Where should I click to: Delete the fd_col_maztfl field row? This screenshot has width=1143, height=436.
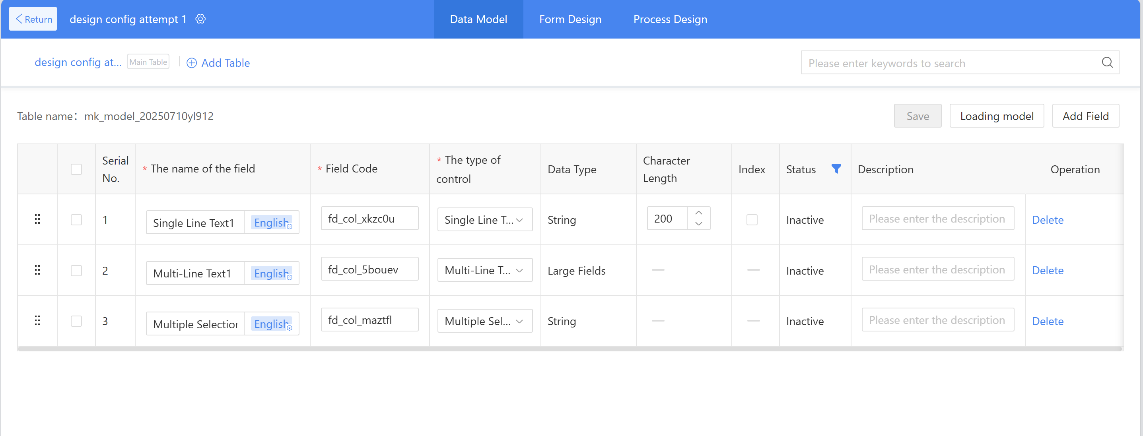point(1047,321)
